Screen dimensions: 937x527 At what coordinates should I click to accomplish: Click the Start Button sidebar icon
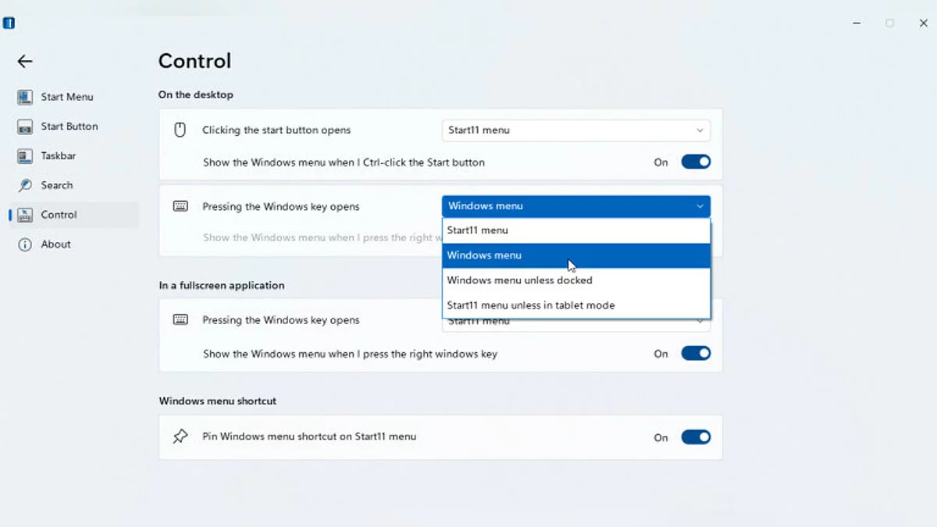click(x=25, y=126)
